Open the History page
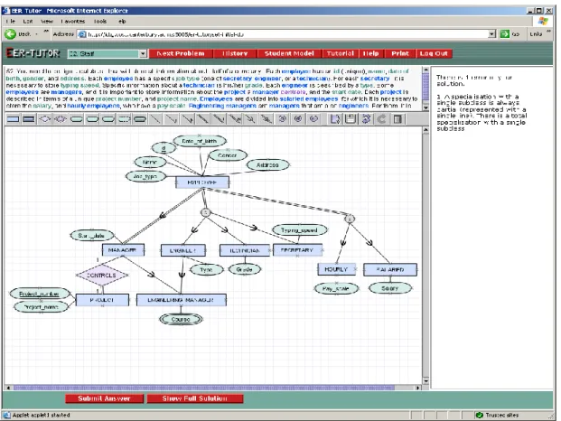 pyautogui.click(x=235, y=53)
